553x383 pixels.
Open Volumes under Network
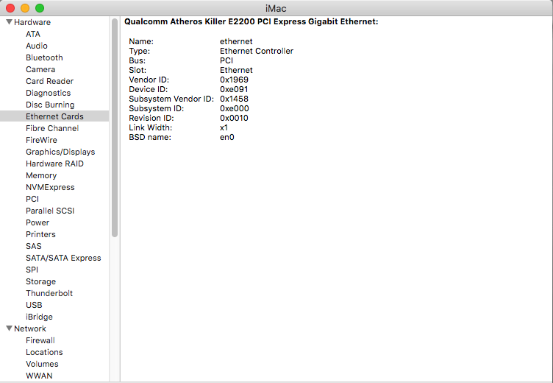(x=42, y=364)
